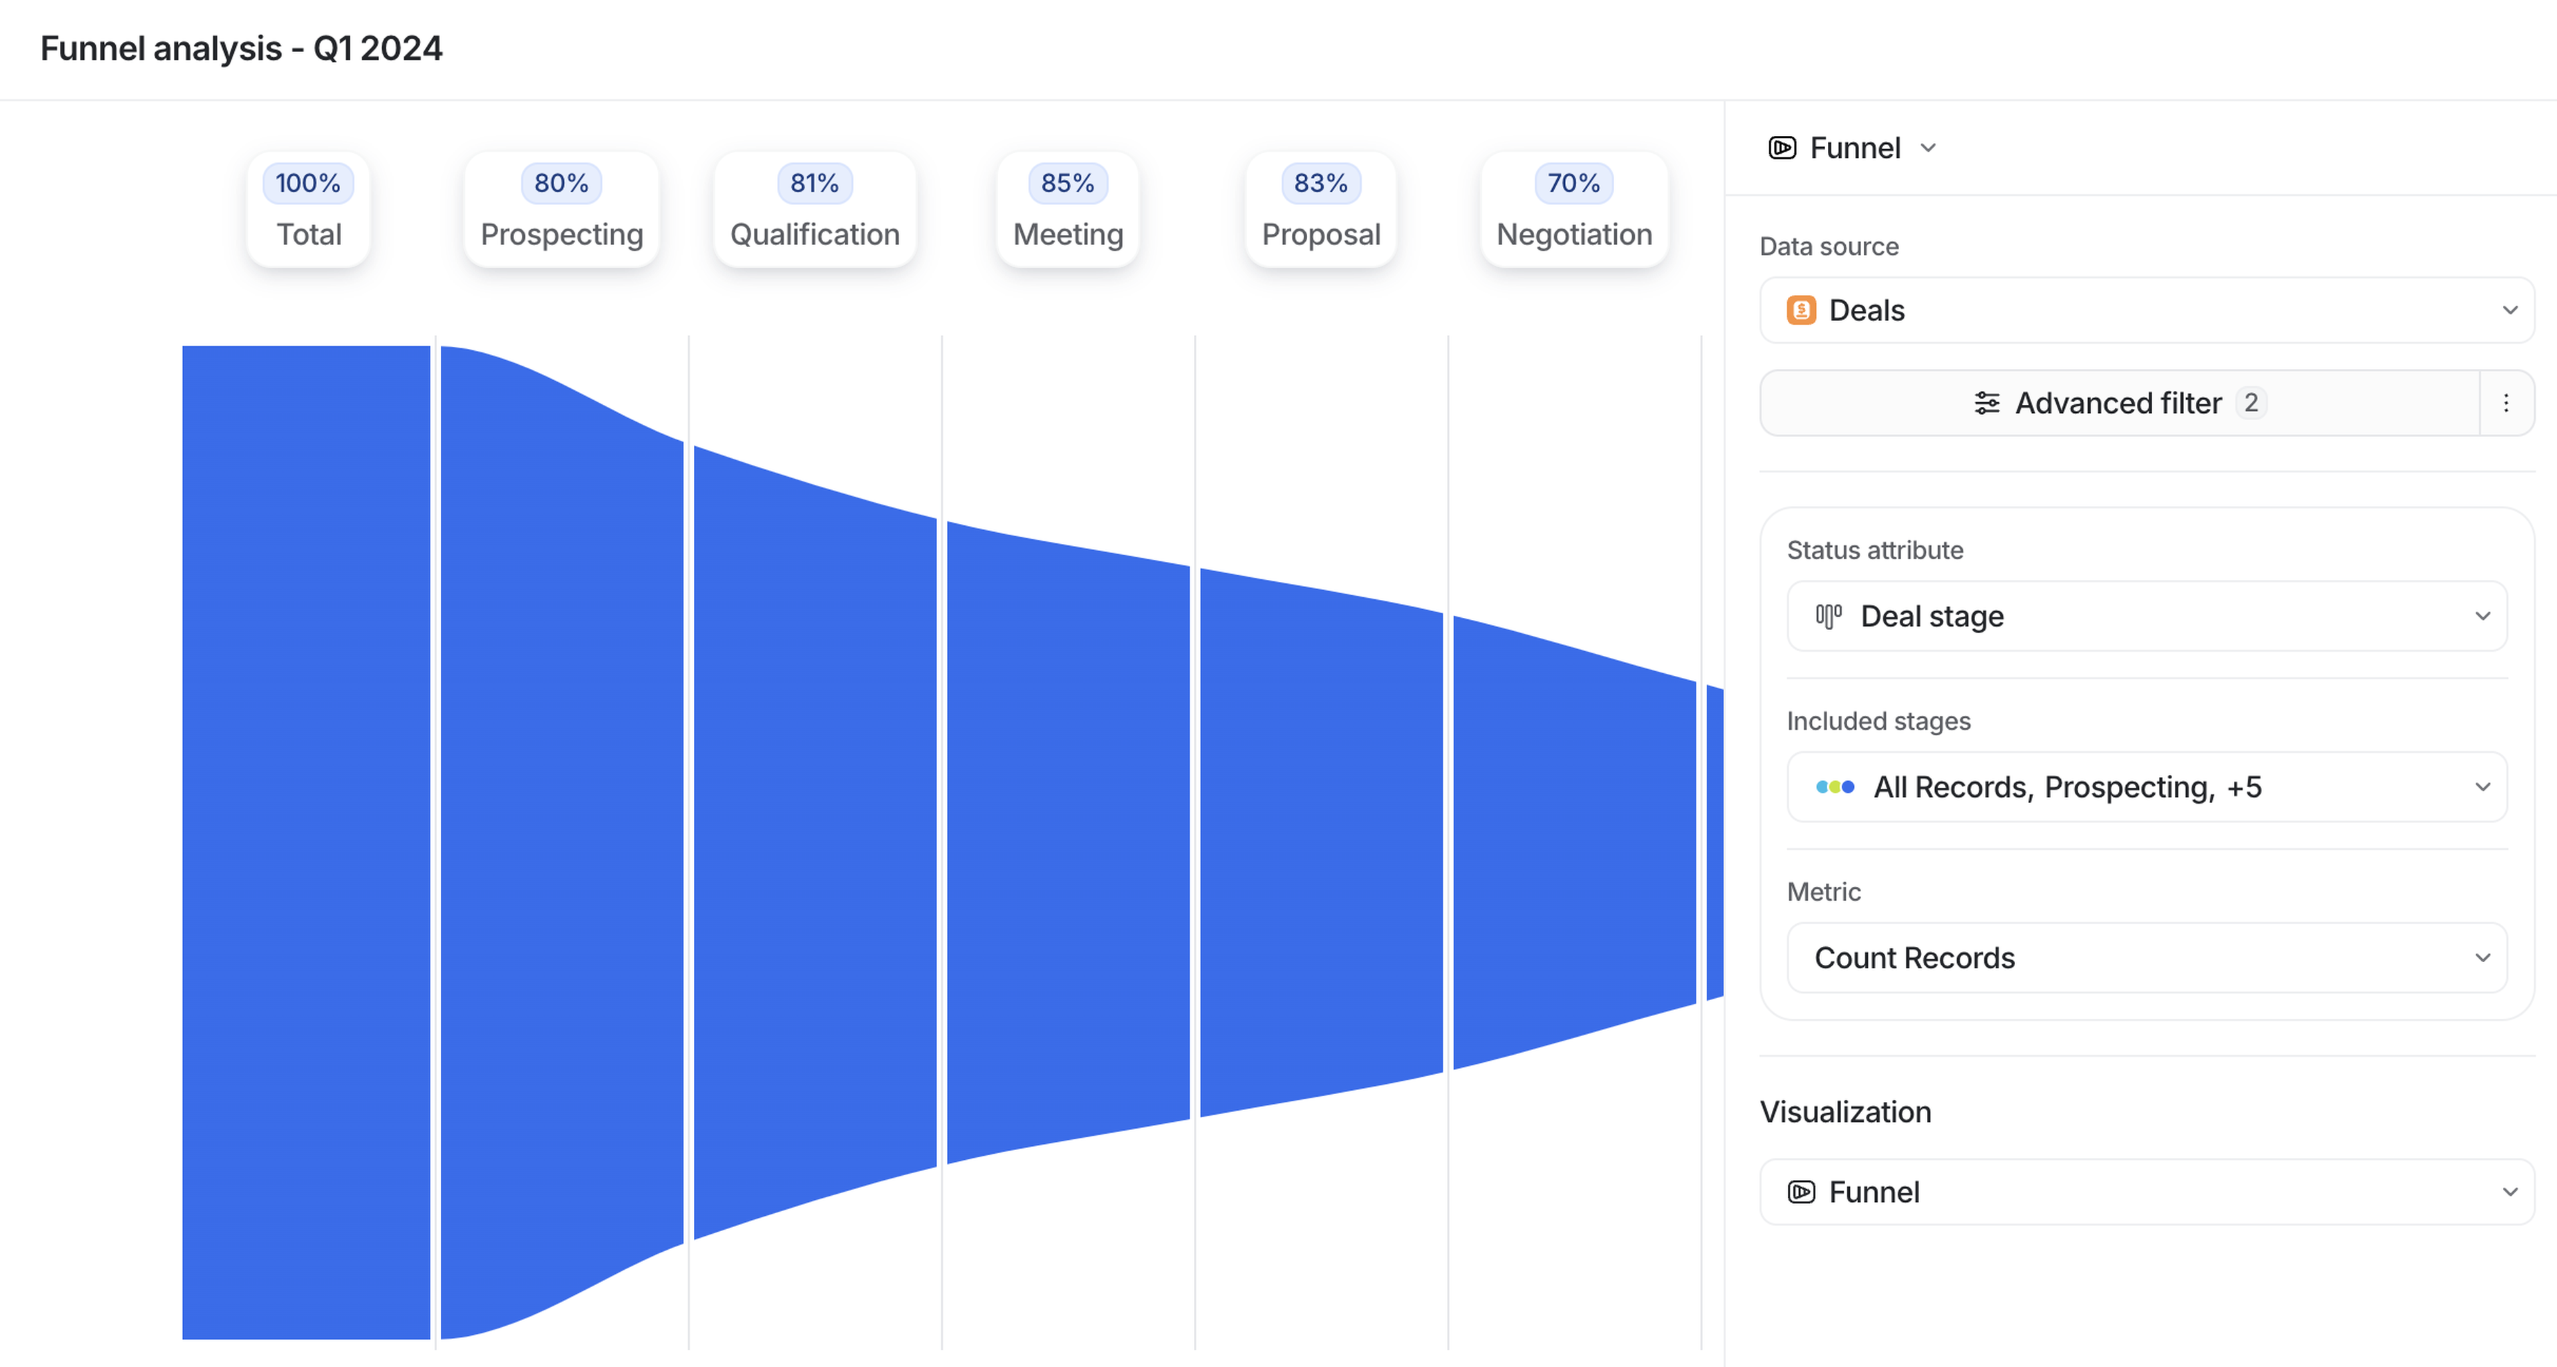2557x1367 pixels.
Task: Click the colored dots stages icon
Action: 1835,787
